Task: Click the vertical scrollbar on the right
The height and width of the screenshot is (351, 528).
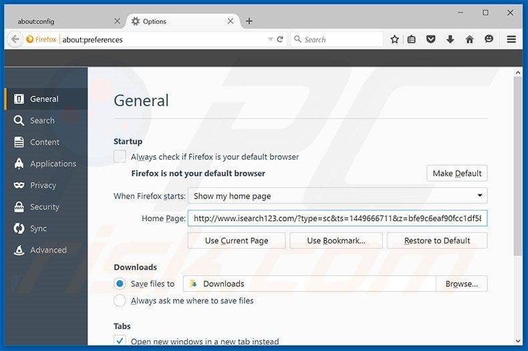Action: (x=517, y=167)
